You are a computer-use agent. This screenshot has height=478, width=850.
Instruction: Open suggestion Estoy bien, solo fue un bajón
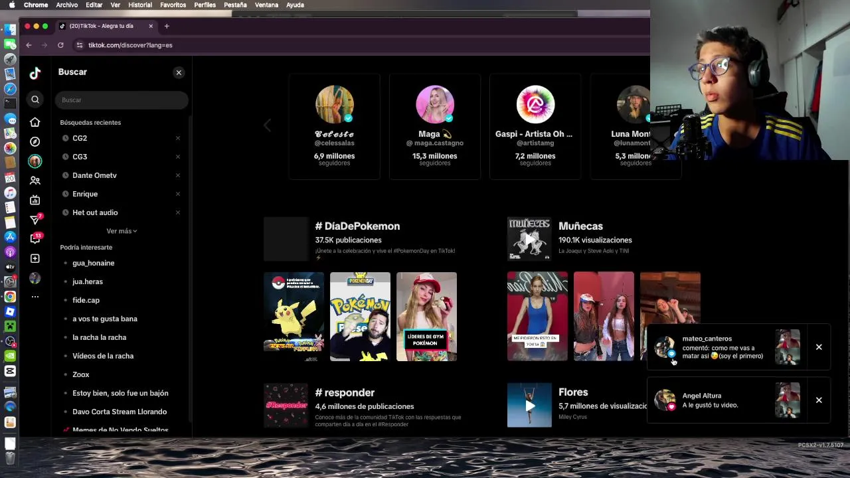pos(120,393)
